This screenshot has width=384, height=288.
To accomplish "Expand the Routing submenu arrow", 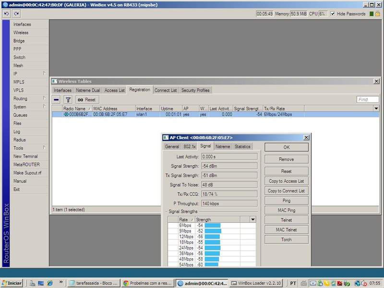I will click(x=44, y=98).
